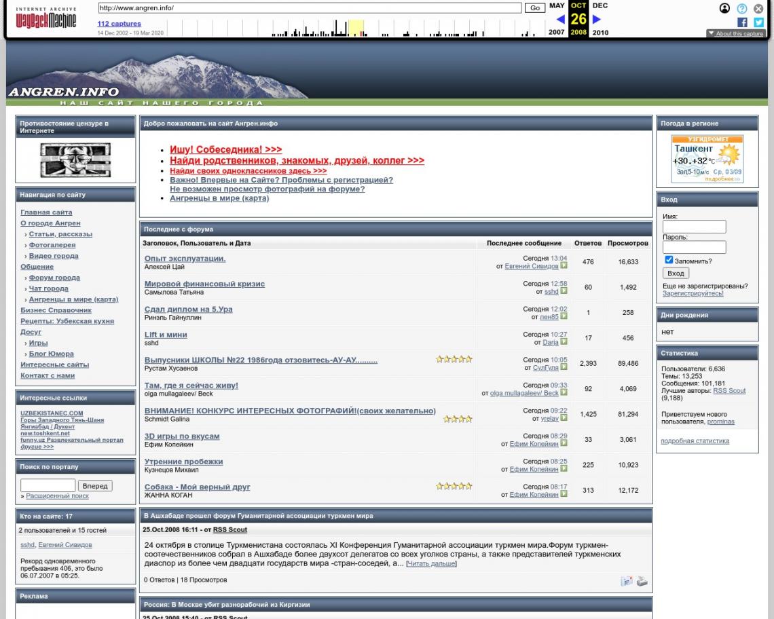Screen dimensions: 774x619
Task: Open latest post icon for Там, где я сейчас живу
Action: pyautogui.click(x=564, y=392)
